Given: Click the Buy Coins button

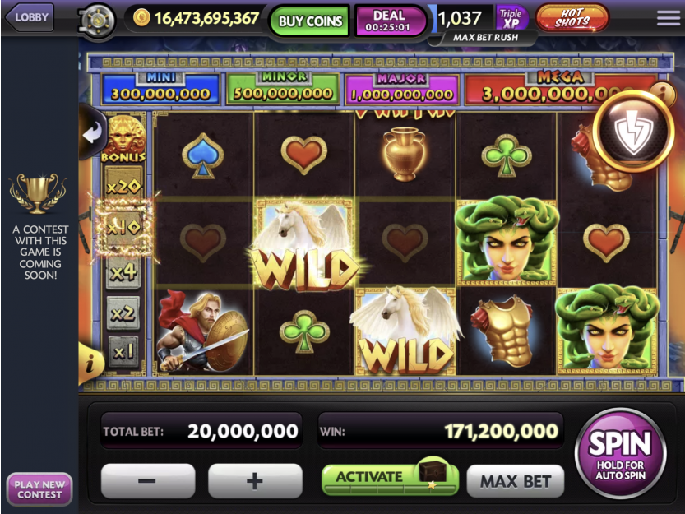Looking at the screenshot, I should [310, 21].
